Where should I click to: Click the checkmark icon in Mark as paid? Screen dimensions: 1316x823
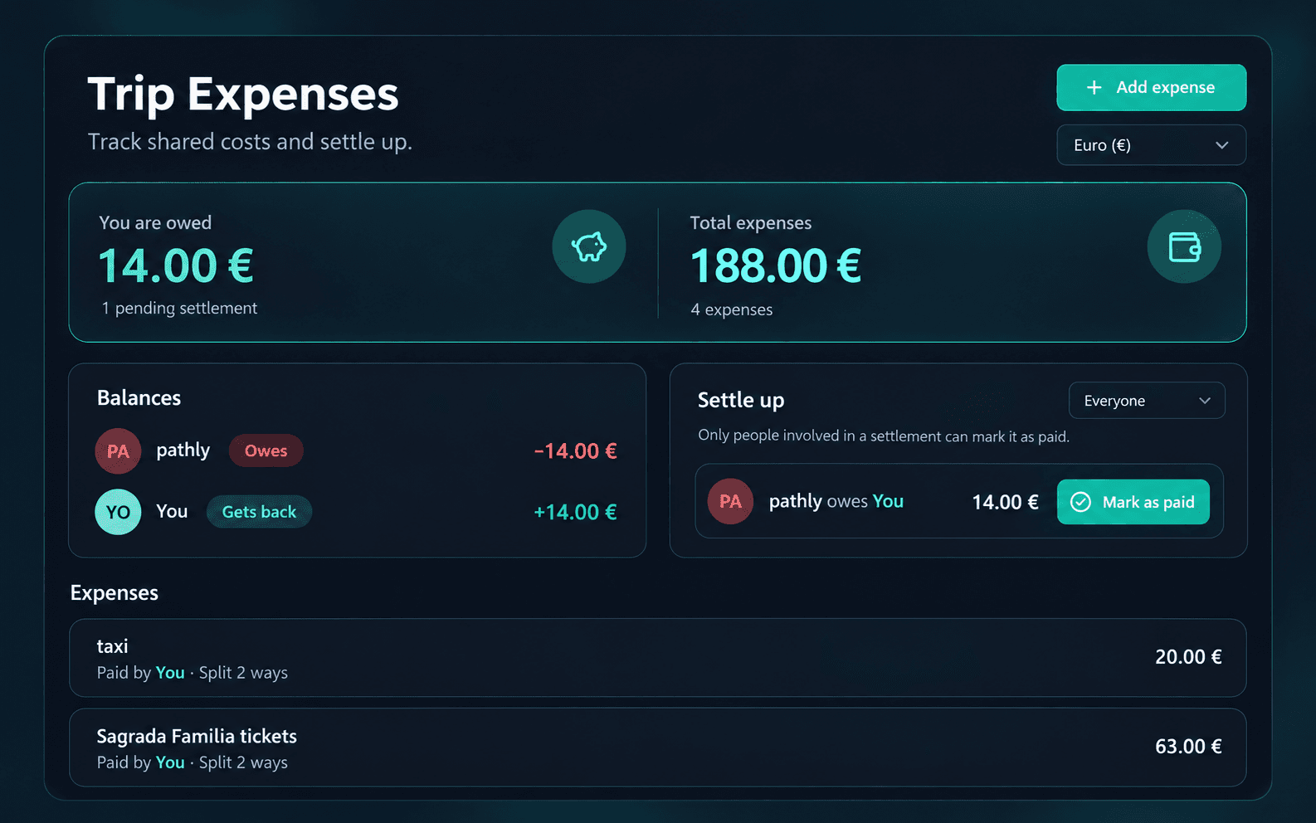click(x=1080, y=502)
